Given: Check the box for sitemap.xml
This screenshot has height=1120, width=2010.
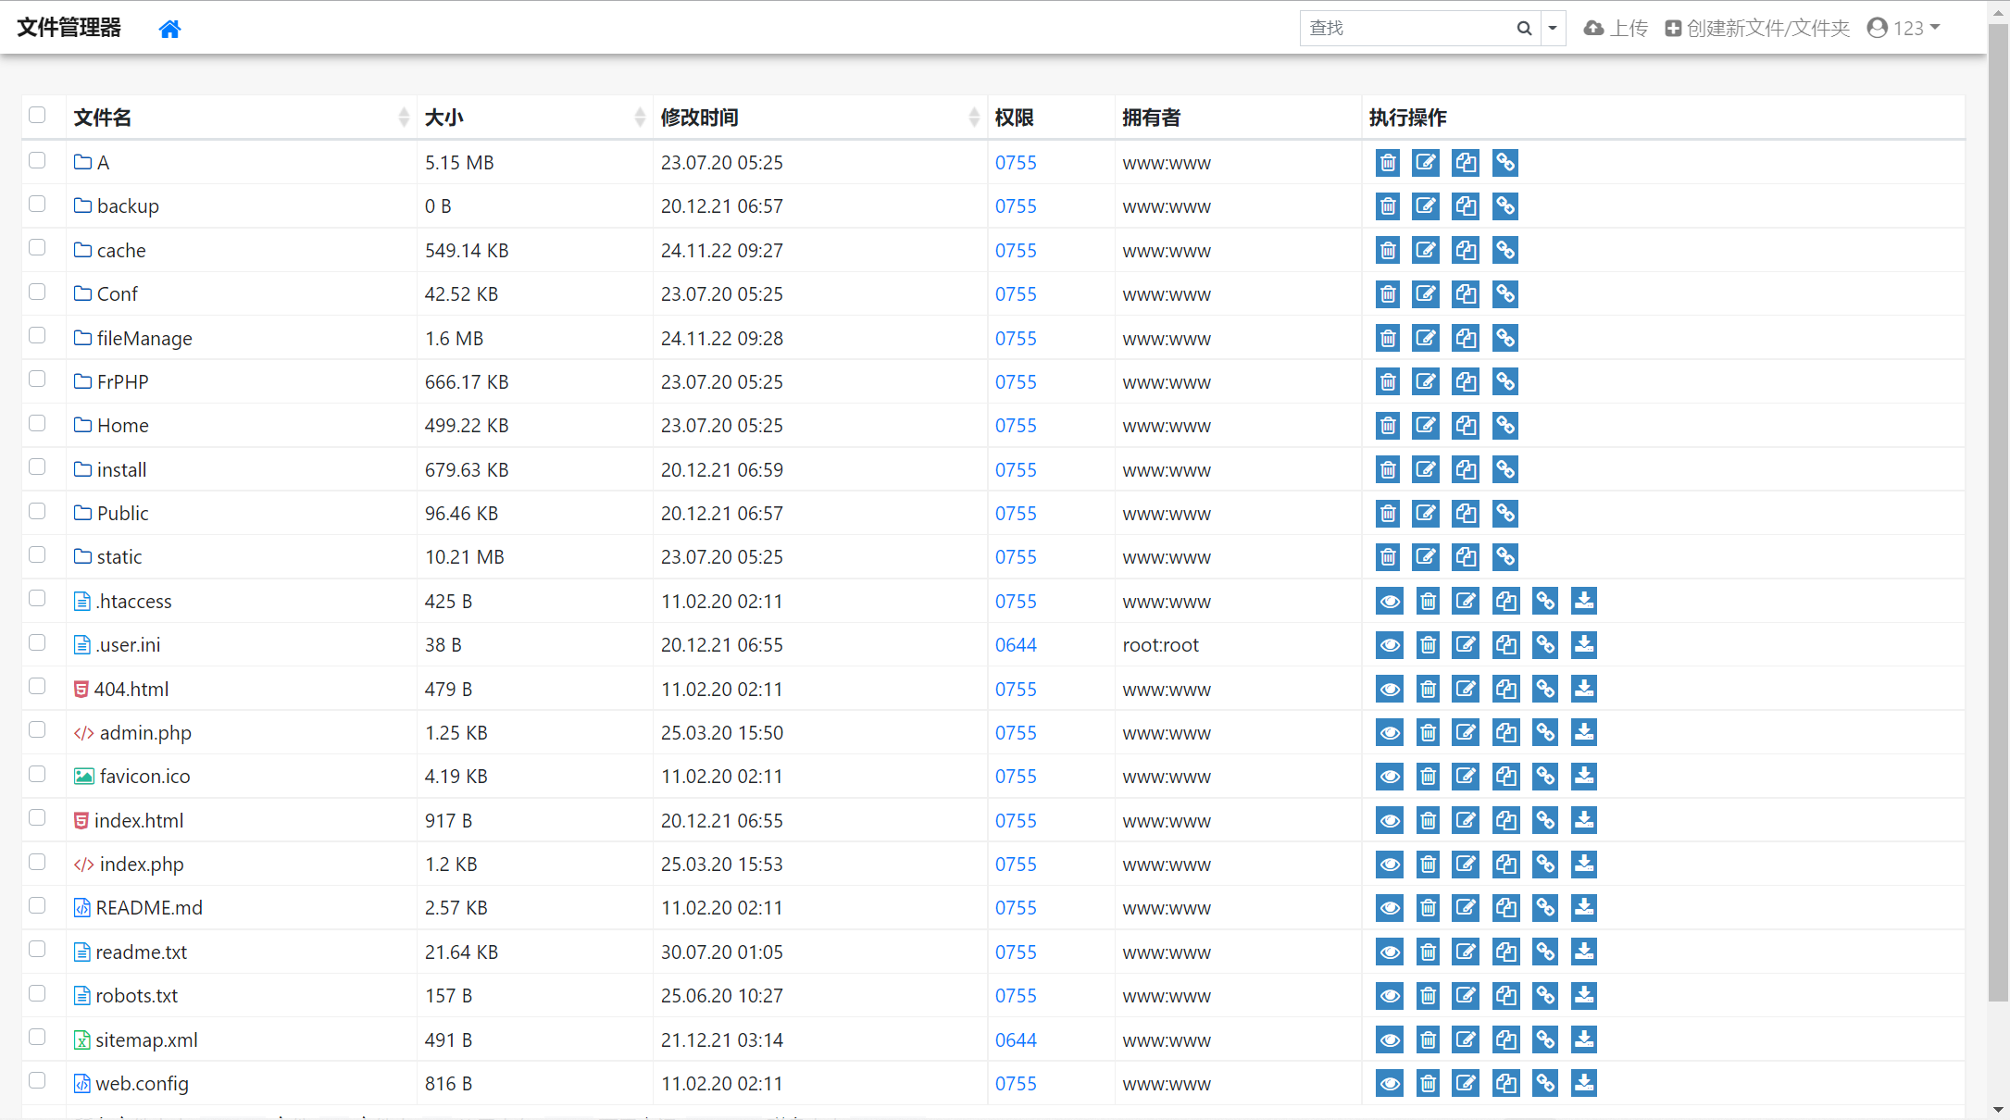Looking at the screenshot, I should click(37, 1037).
